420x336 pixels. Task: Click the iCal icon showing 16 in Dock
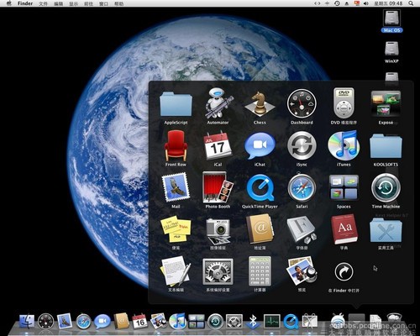[x=139, y=321]
